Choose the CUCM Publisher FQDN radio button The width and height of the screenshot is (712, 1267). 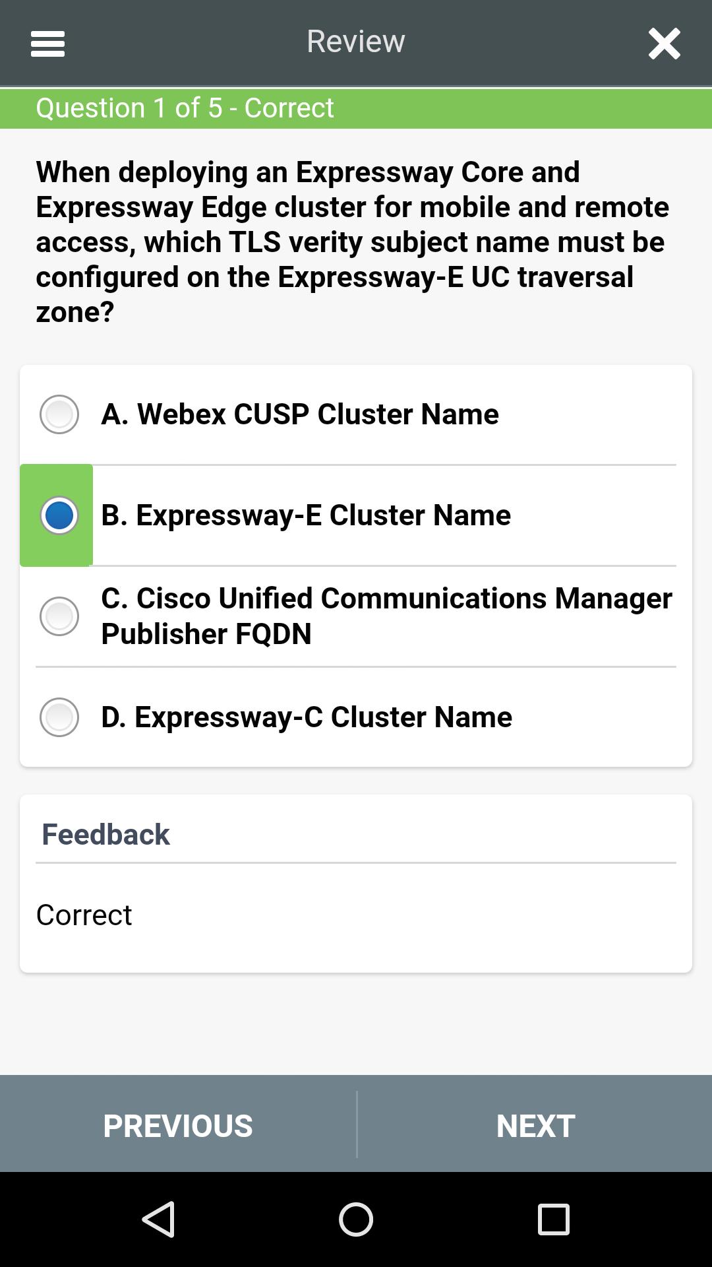point(59,616)
